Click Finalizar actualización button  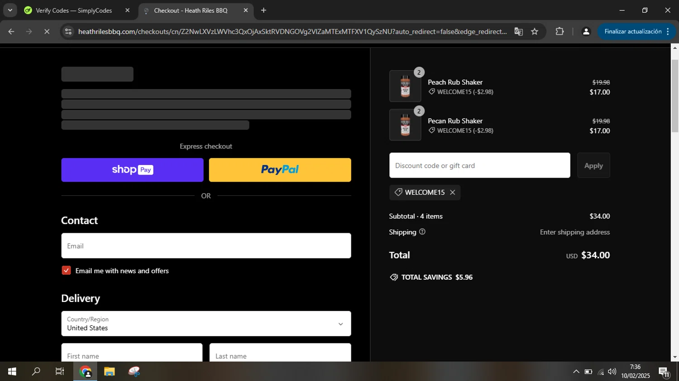pos(633,32)
